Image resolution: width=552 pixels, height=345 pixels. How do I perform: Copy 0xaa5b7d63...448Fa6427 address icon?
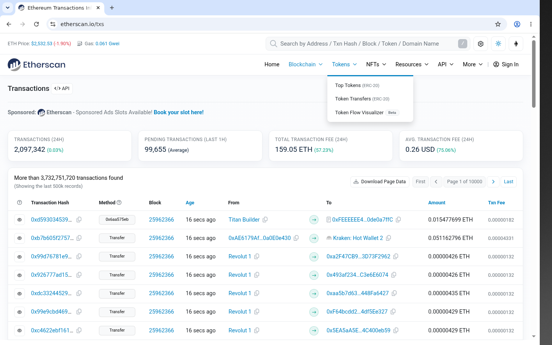pyautogui.click(x=394, y=293)
